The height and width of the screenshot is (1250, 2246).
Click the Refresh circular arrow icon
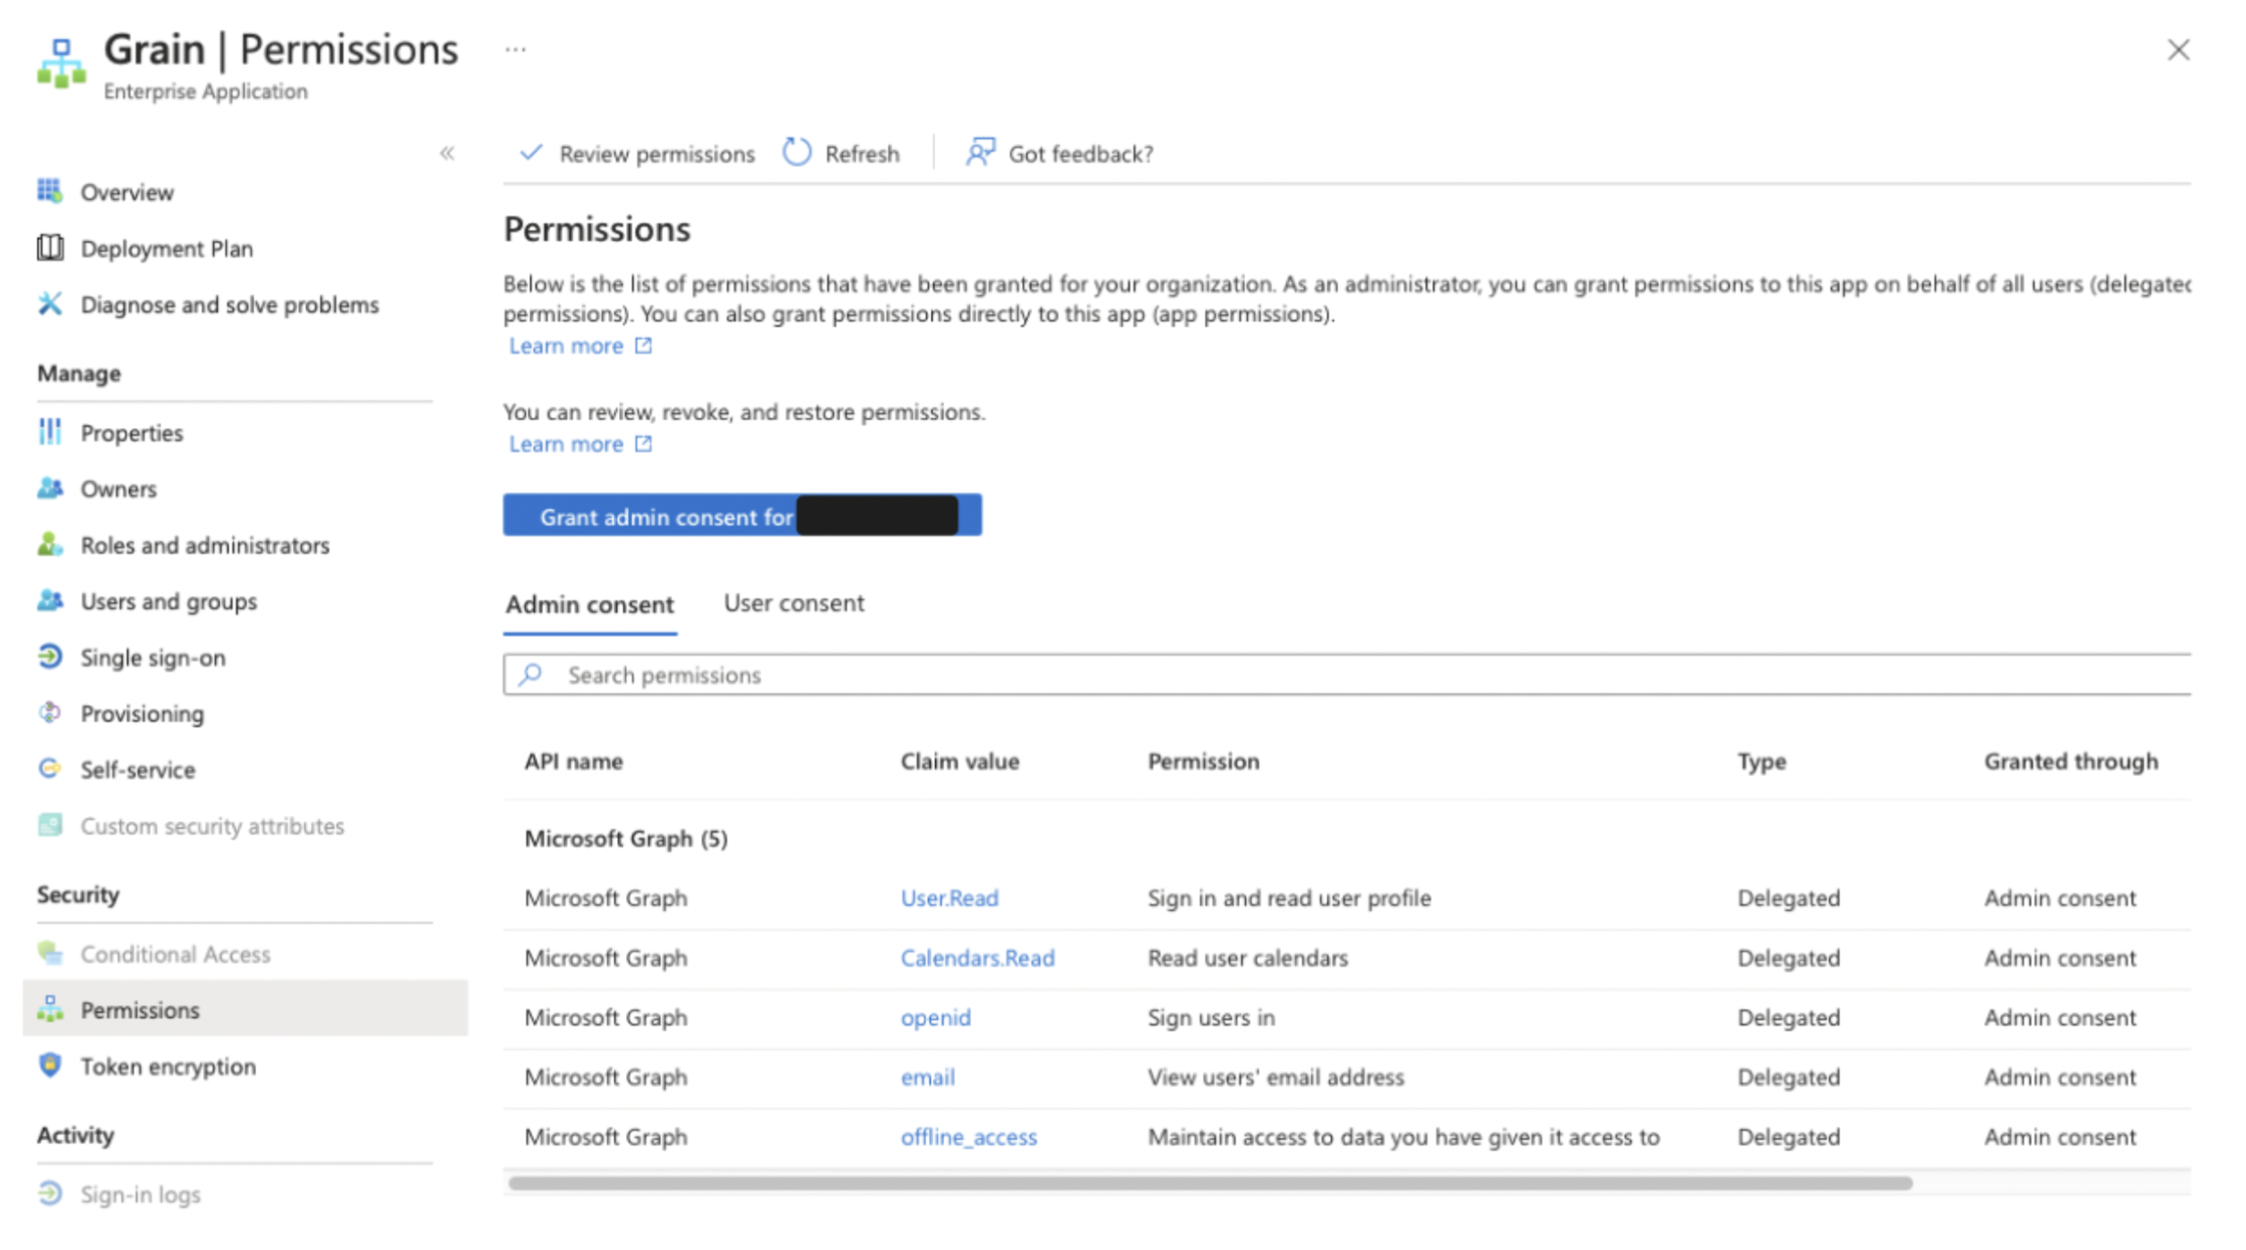pyautogui.click(x=797, y=152)
